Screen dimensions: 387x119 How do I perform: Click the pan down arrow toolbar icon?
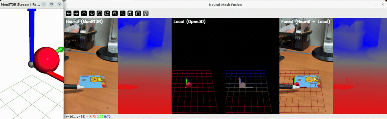tap(92, 13)
